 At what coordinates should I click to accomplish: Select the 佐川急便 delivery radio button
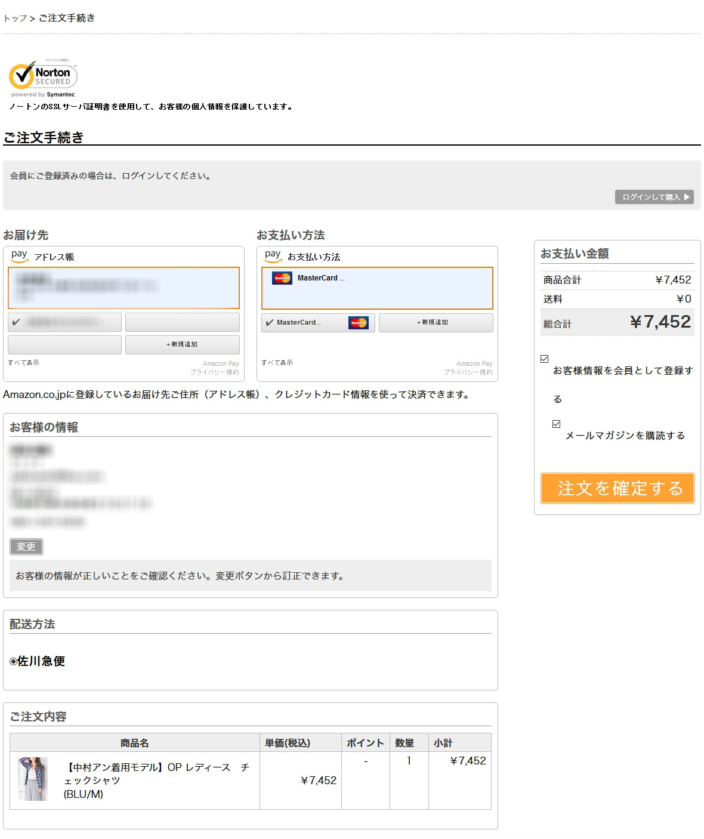pos(14,661)
